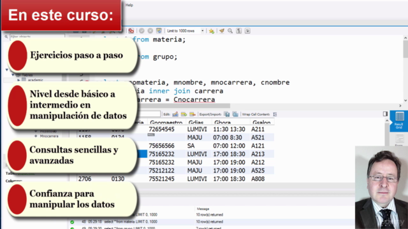Image resolution: width=408 pixels, height=229 pixels.
Task: Click the A121 cell
Action: click(258, 146)
